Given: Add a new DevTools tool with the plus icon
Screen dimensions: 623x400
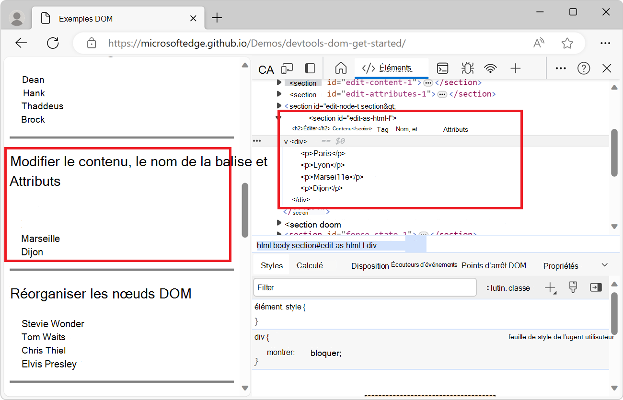Looking at the screenshot, I should pos(515,68).
